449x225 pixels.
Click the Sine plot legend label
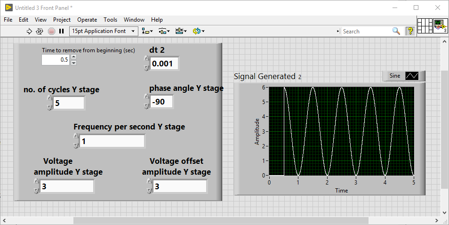(394, 76)
